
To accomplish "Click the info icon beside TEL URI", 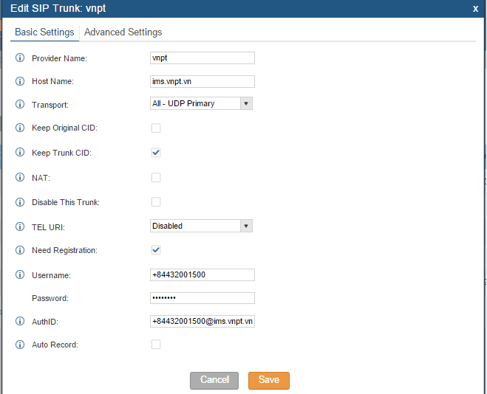I will (x=20, y=227).
